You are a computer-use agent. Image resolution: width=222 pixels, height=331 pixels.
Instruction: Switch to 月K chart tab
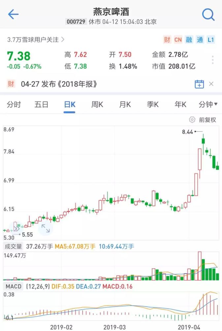tap(125, 105)
